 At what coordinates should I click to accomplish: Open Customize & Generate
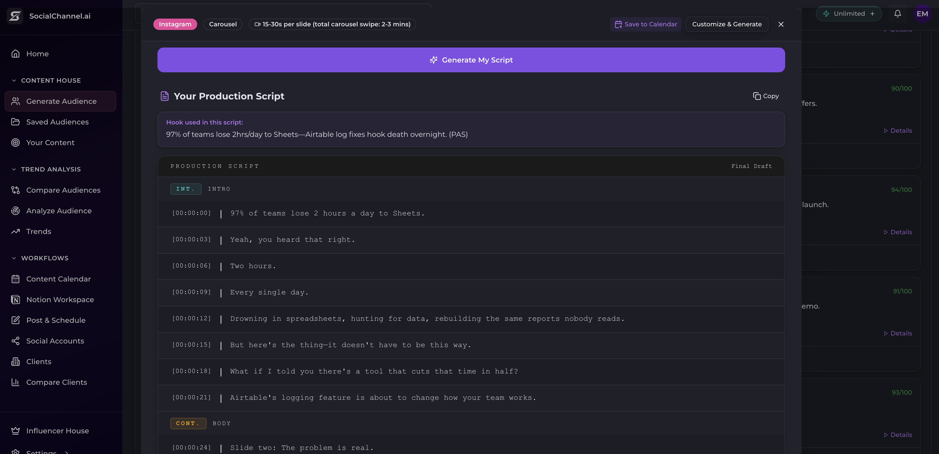click(727, 24)
